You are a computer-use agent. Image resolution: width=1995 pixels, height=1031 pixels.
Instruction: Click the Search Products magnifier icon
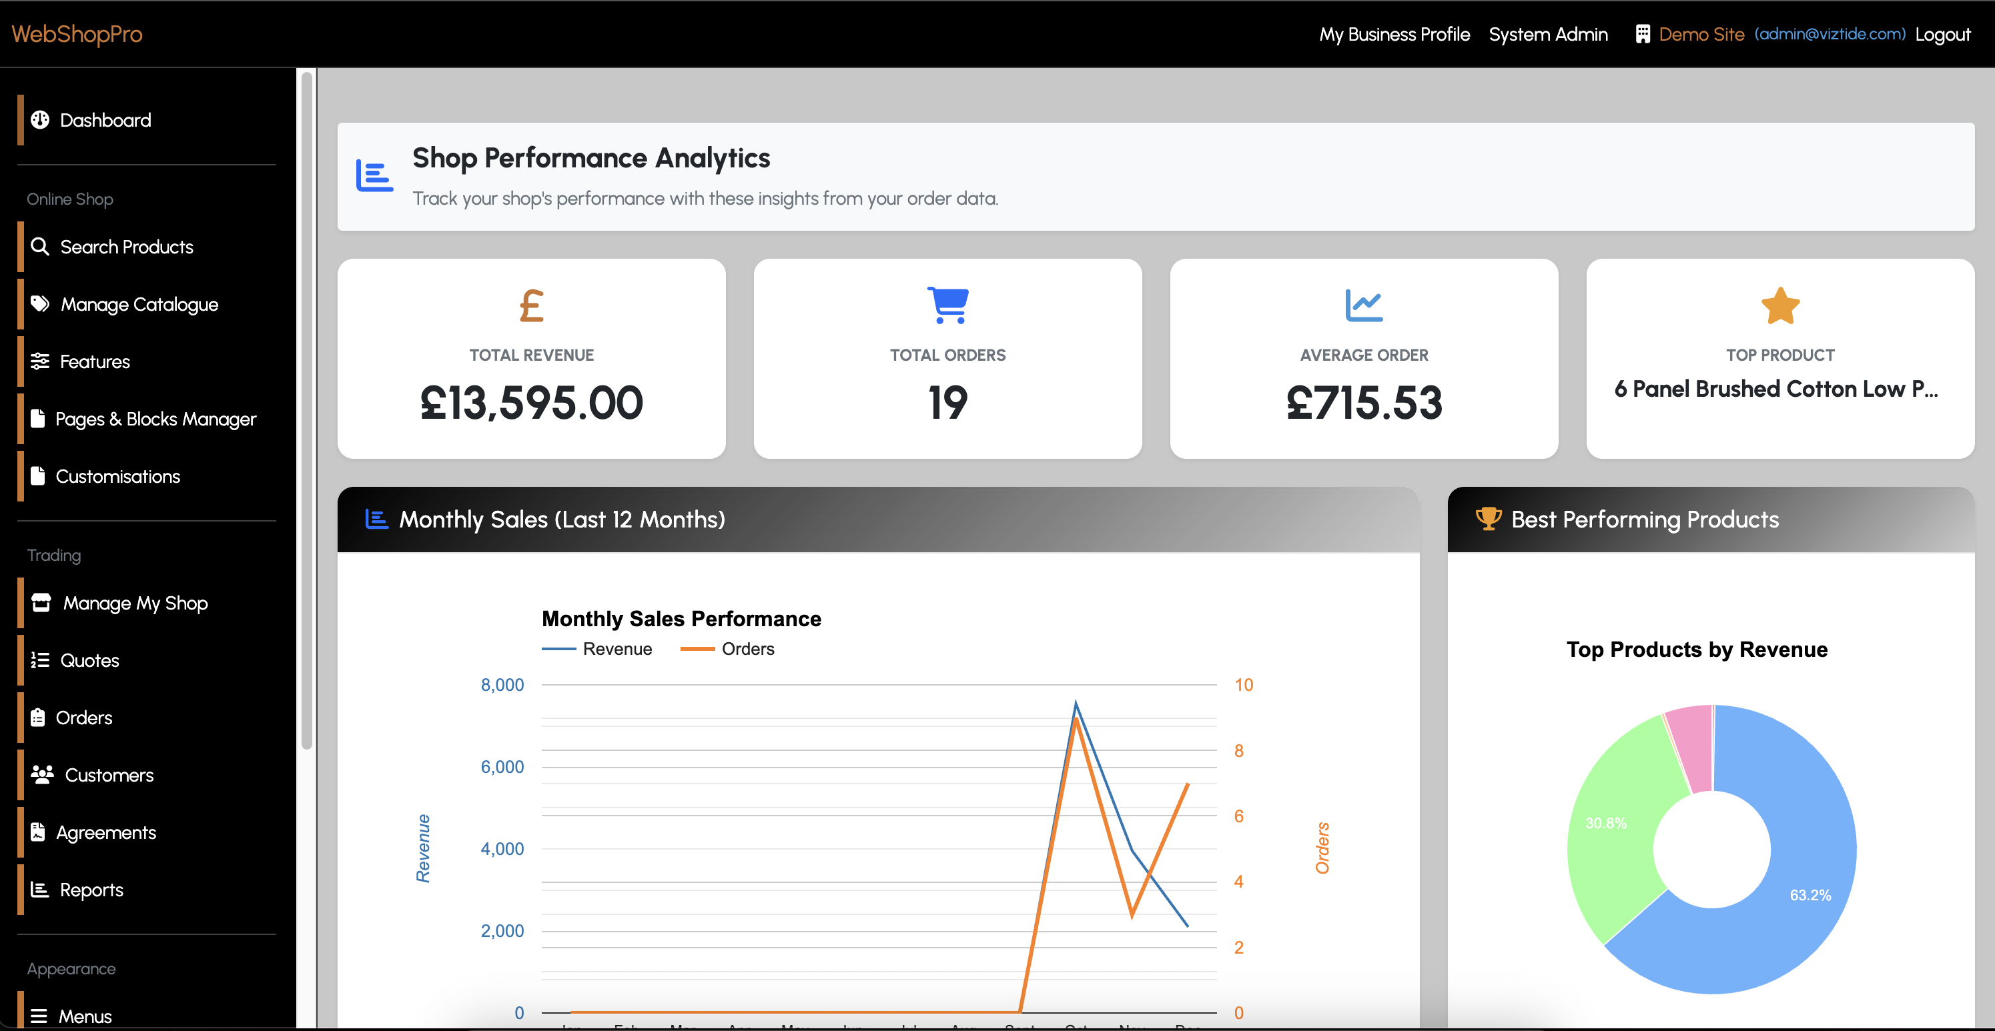(39, 247)
